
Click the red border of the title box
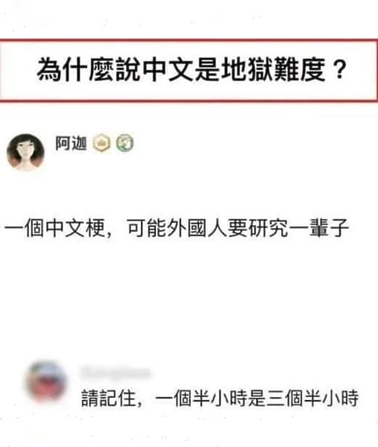tap(189, 40)
